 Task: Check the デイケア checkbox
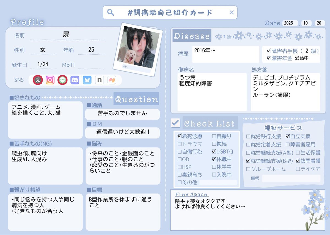coord(298,169)
